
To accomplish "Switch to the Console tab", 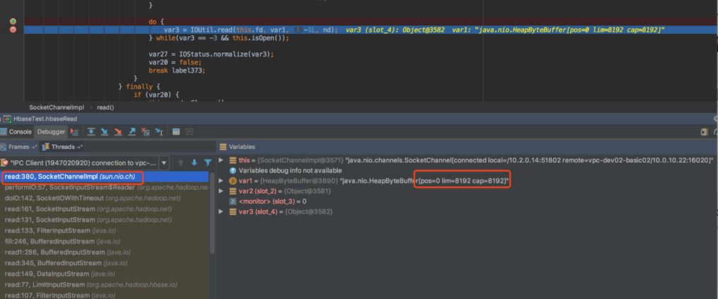I will [17, 132].
